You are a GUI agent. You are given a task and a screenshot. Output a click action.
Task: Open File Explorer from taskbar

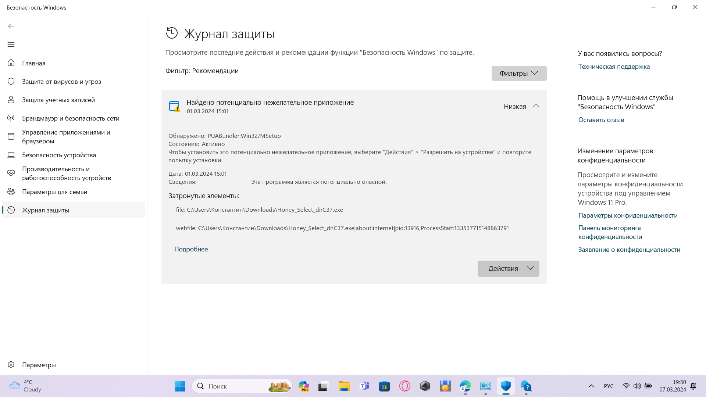pyautogui.click(x=344, y=386)
